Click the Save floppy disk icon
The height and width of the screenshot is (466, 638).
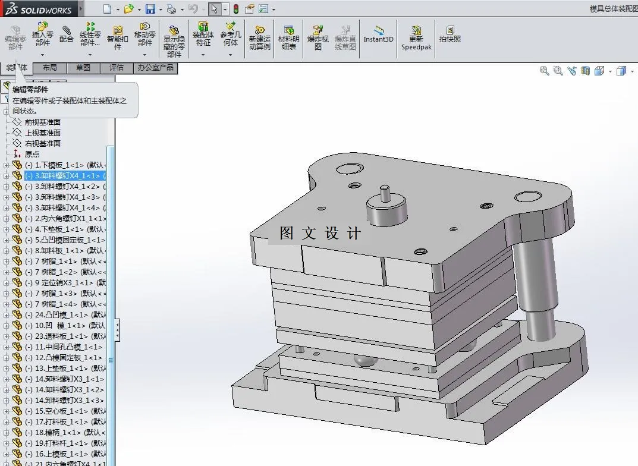(x=150, y=9)
